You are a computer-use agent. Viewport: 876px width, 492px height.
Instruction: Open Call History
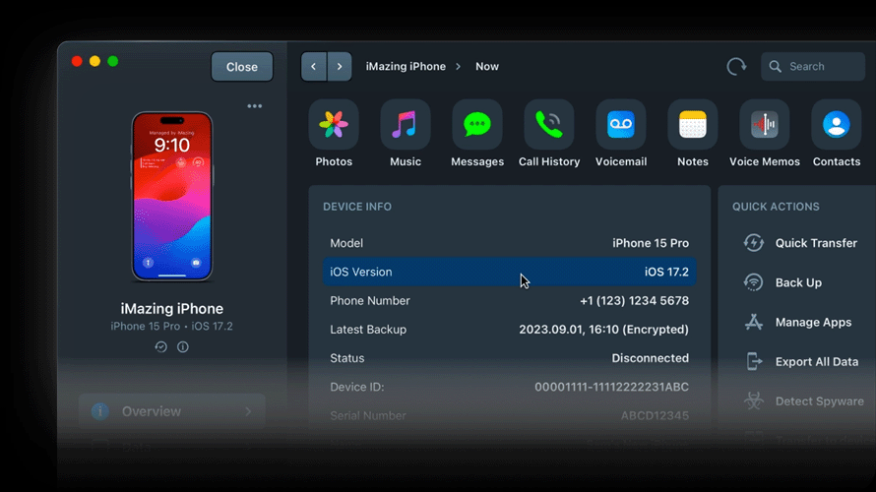pos(549,125)
